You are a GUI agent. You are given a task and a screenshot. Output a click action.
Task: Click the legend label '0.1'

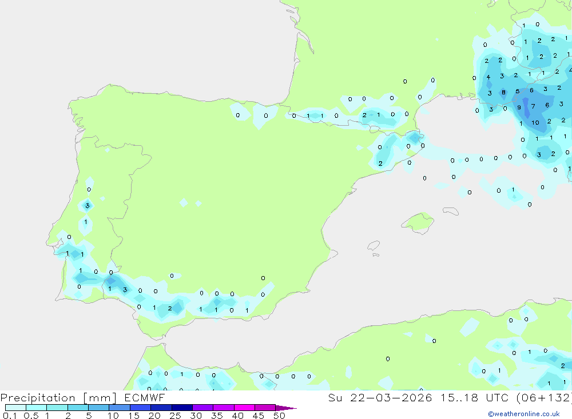[9, 416]
